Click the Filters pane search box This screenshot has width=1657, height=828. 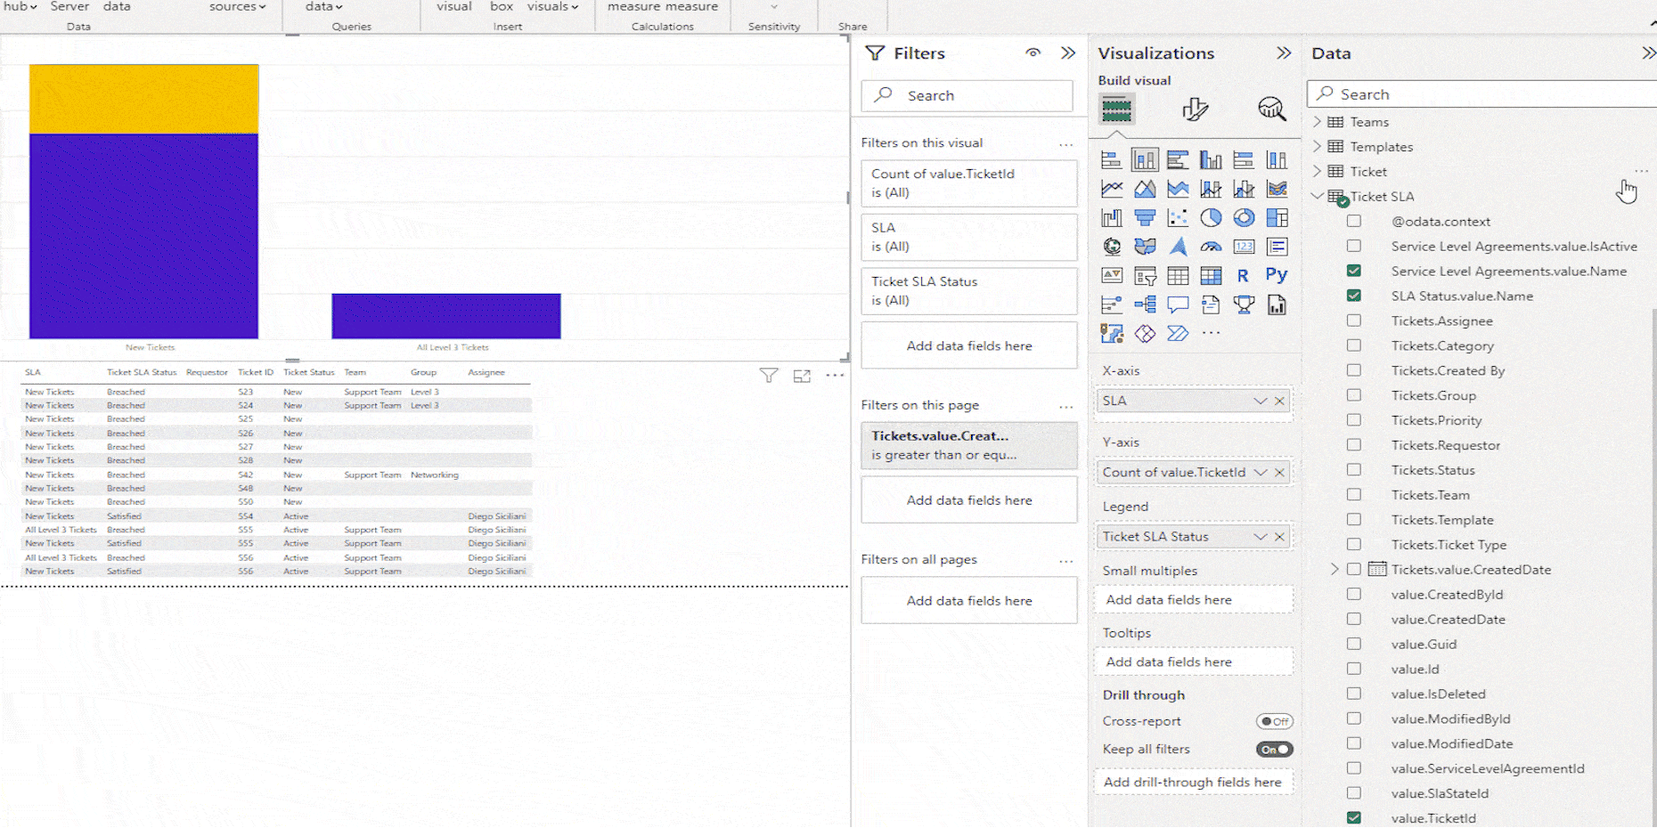pyautogui.click(x=968, y=95)
